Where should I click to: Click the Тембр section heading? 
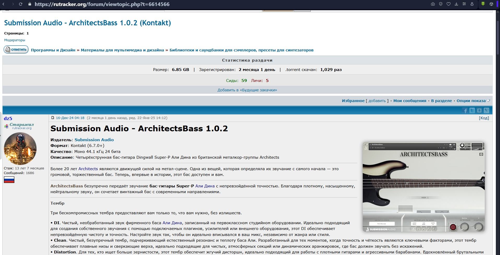click(57, 203)
